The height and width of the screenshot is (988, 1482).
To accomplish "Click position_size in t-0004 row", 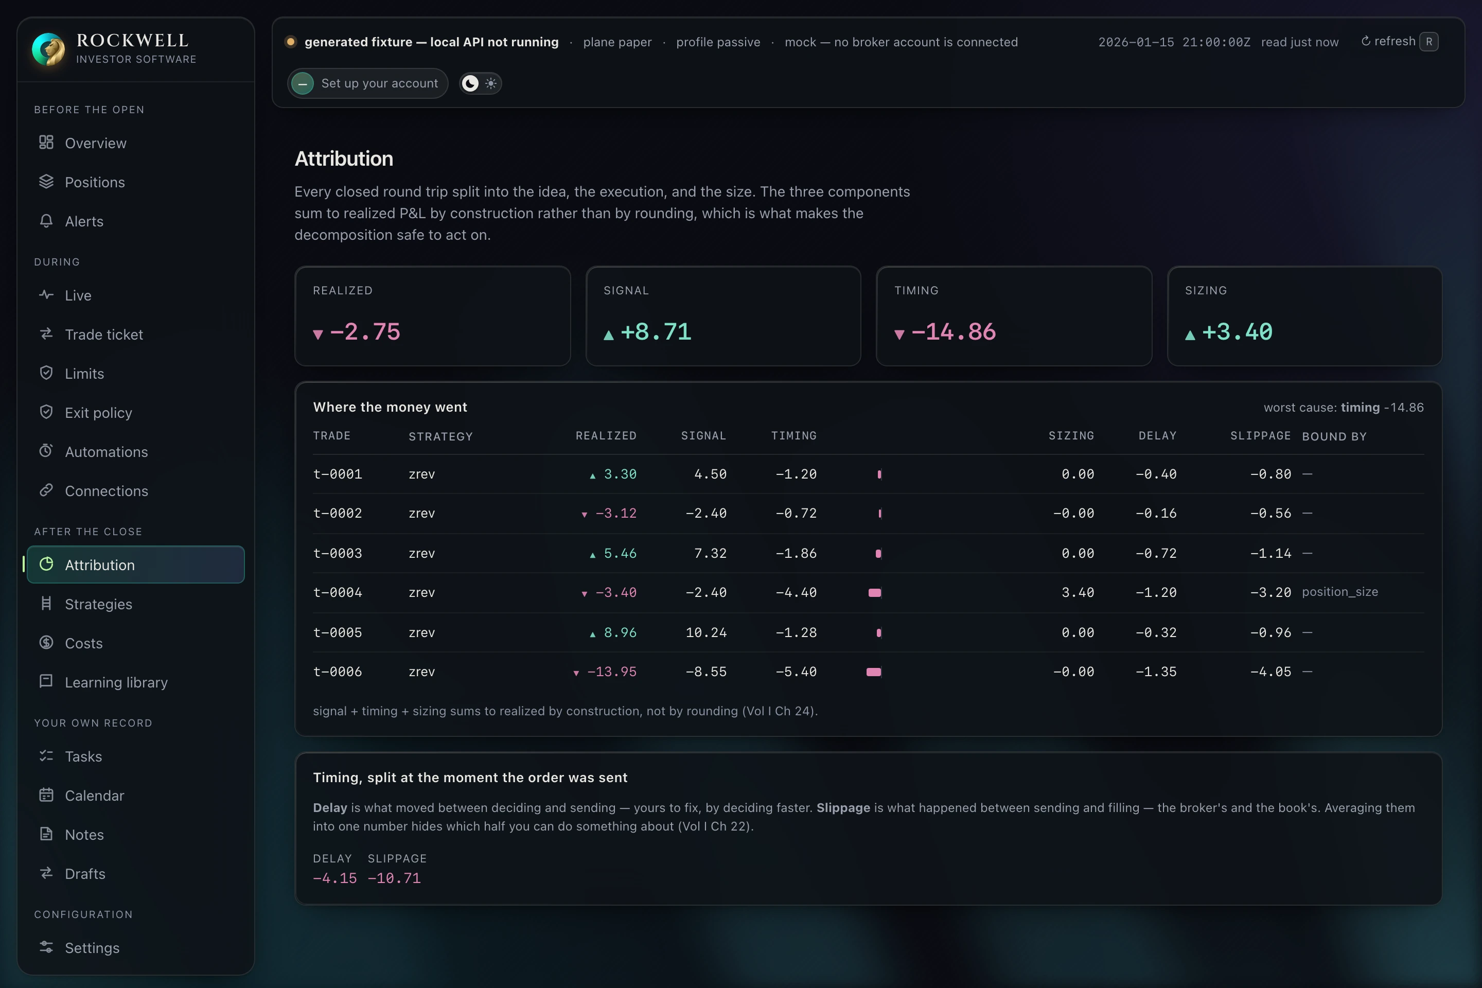I will [1339, 592].
